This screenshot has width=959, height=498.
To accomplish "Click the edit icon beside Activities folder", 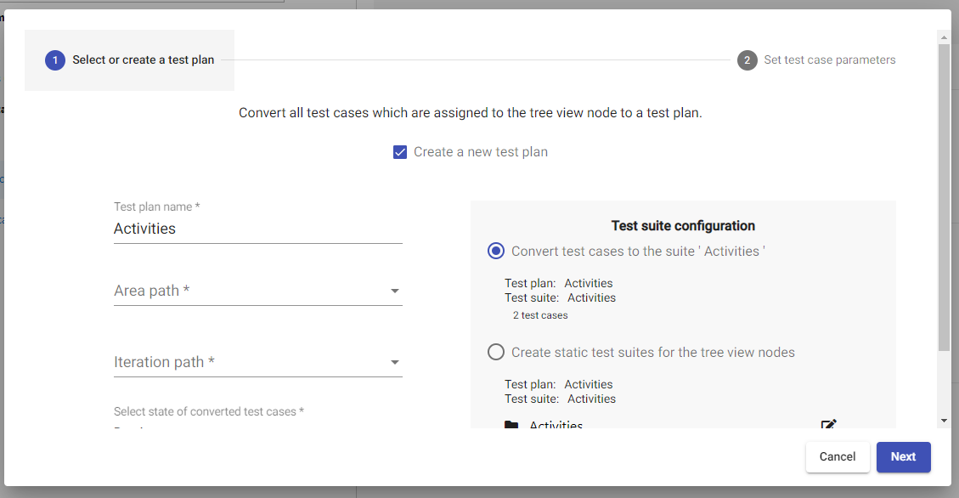I will click(828, 425).
